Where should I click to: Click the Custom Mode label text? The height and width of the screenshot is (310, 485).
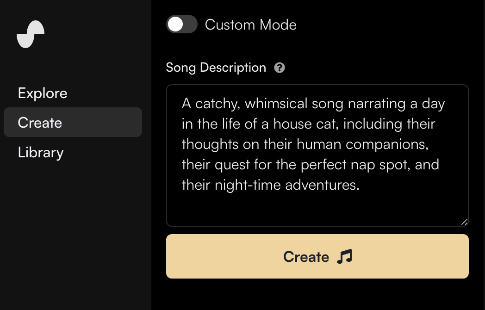click(x=250, y=25)
